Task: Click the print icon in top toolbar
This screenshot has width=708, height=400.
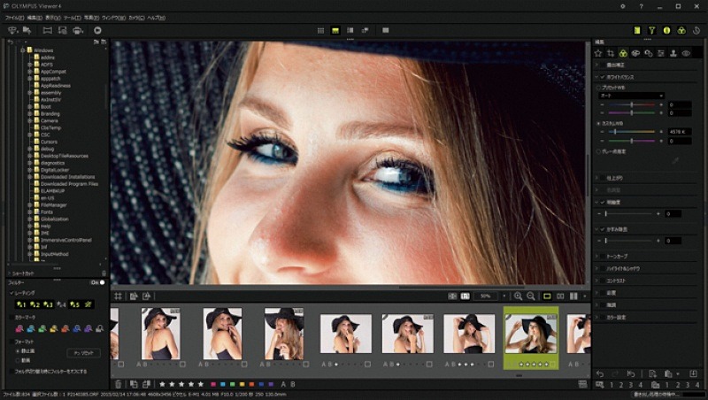Action: 79,30
